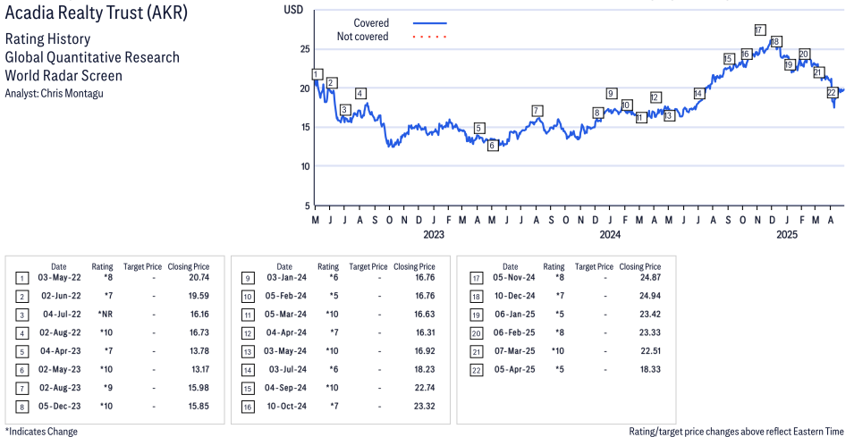Click chart marker 7 on the price line
Image resolution: width=854 pixels, height=437 pixels.
(537, 111)
